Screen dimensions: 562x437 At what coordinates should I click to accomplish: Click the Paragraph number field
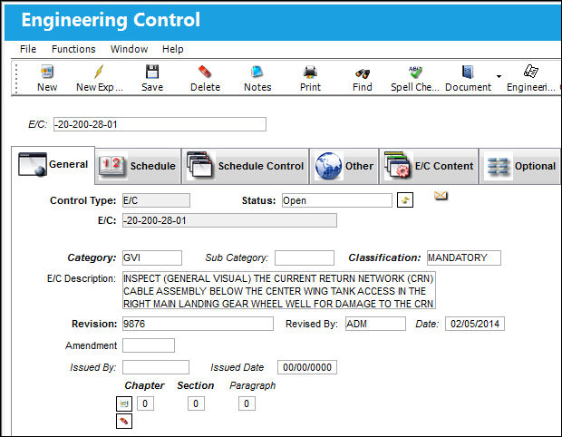pyautogui.click(x=247, y=403)
